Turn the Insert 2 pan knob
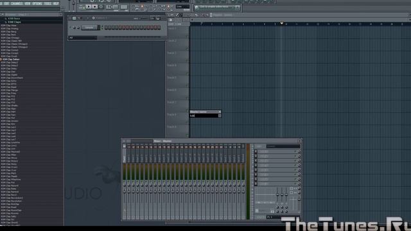The height and width of the screenshot is (231, 411). tap(133, 185)
